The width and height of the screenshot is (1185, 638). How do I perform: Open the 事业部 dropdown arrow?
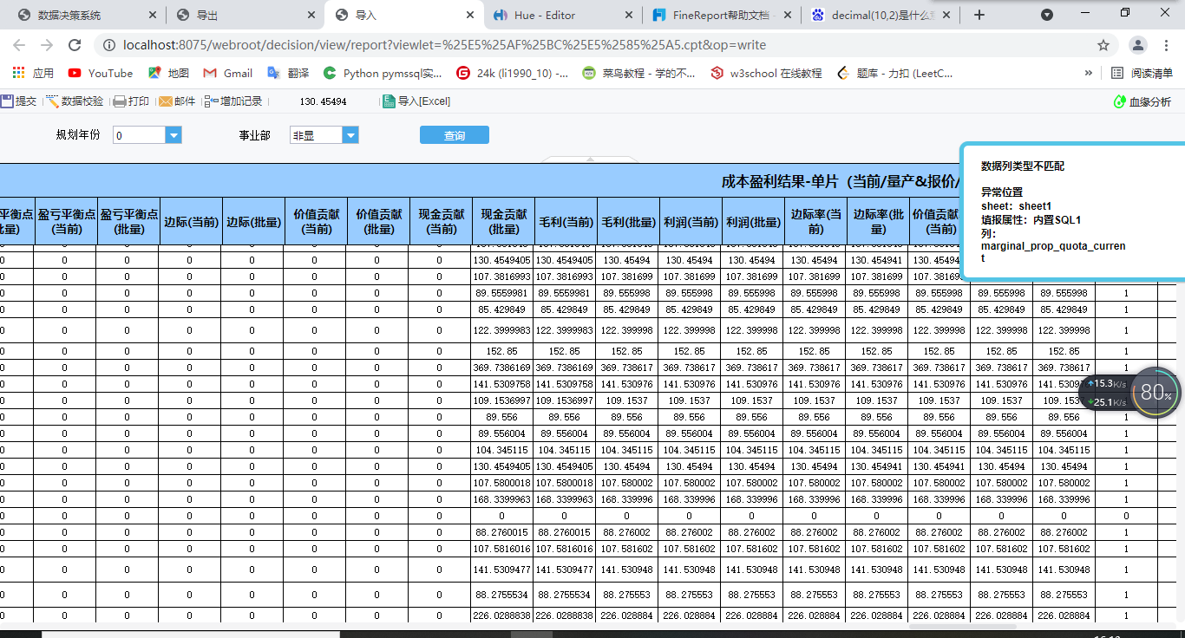(x=350, y=135)
